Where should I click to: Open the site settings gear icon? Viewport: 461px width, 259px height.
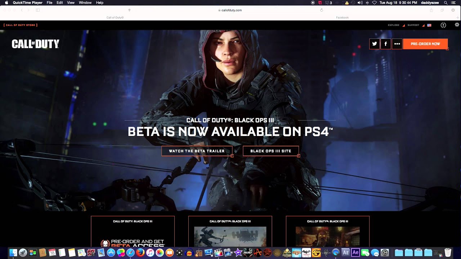coord(457,25)
